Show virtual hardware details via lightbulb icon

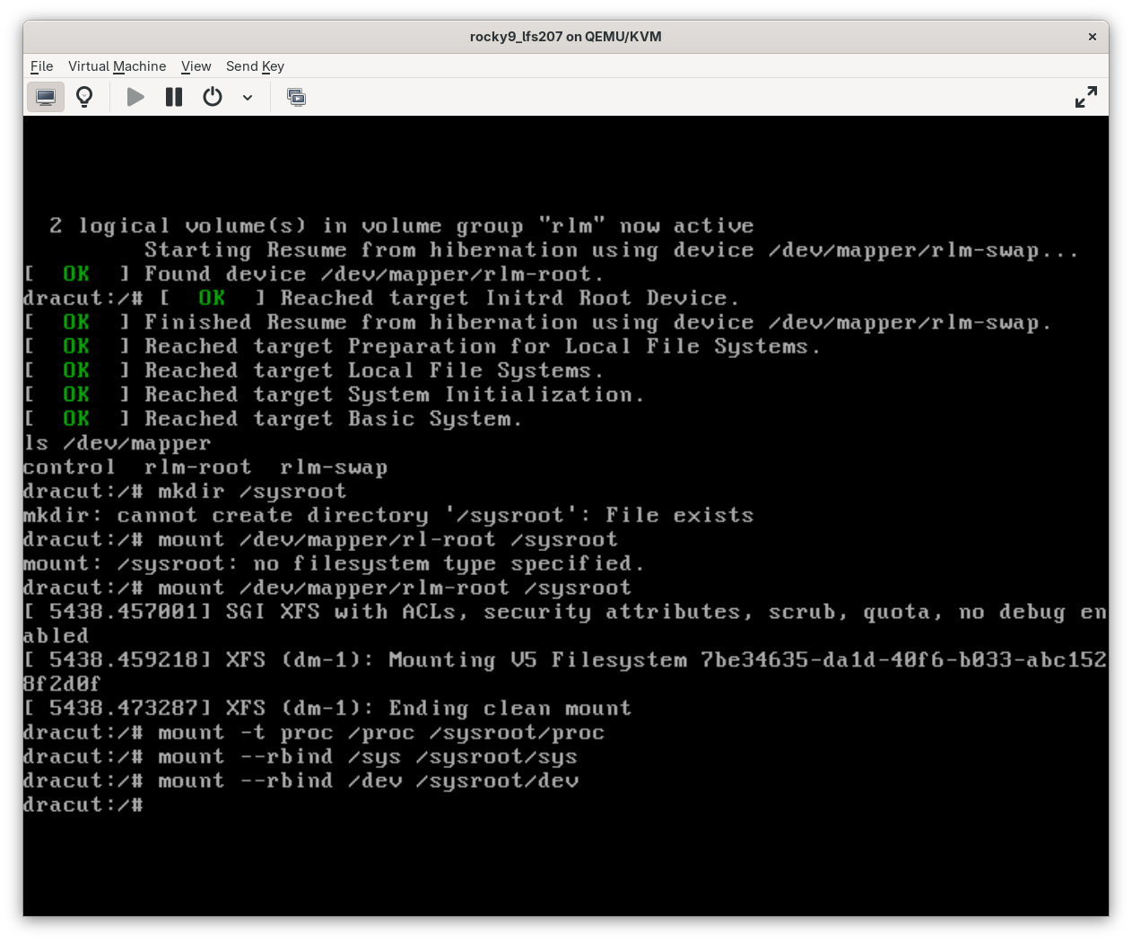point(84,97)
